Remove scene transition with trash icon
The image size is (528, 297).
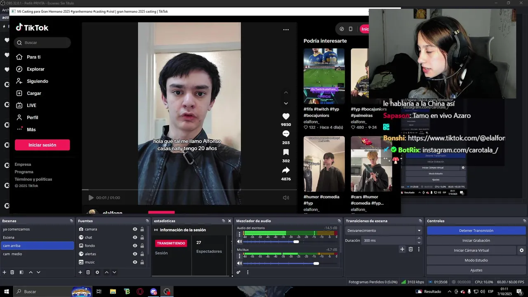(x=410, y=249)
